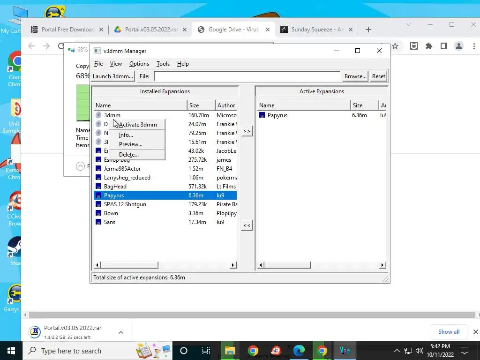480x360 pixels.
Task: Open Chrome three-dot menu
Action: coord(474,46)
